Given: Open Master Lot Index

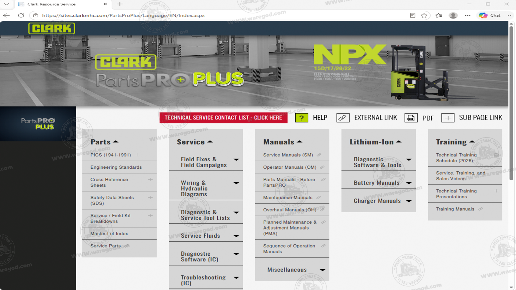Looking at the screenshot, I should pyautogui.click(x=109, y=234).
